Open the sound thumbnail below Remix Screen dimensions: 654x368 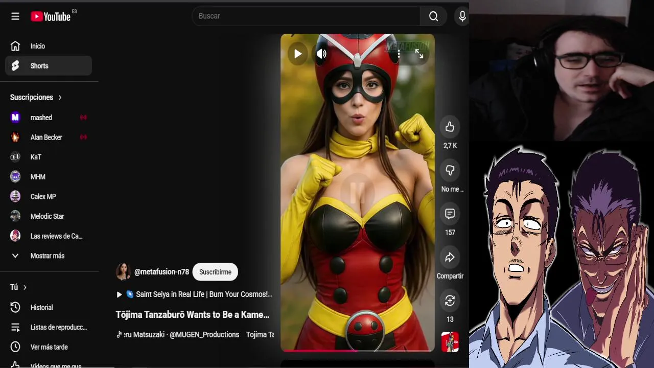coord(450,342)
